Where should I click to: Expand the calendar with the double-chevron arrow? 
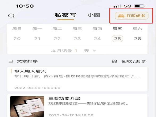pos(94,51)
